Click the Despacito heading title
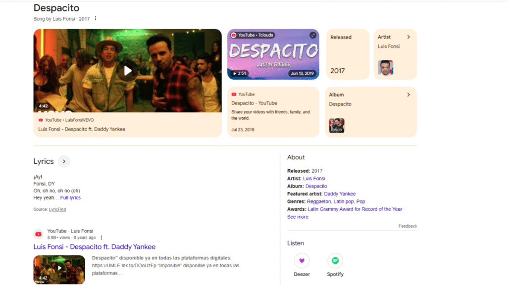This screenshot has width=507, height=285. pyautogui.click(x=56, y=8)
